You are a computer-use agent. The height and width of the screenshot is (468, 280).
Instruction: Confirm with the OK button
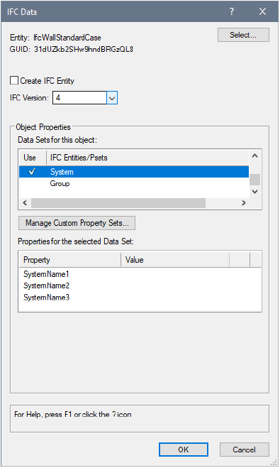click(x=184, y=450)
